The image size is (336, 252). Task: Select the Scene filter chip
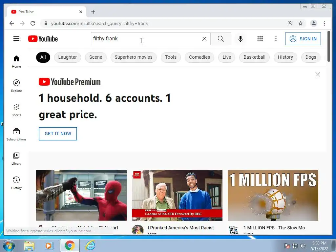click(95, 57)
